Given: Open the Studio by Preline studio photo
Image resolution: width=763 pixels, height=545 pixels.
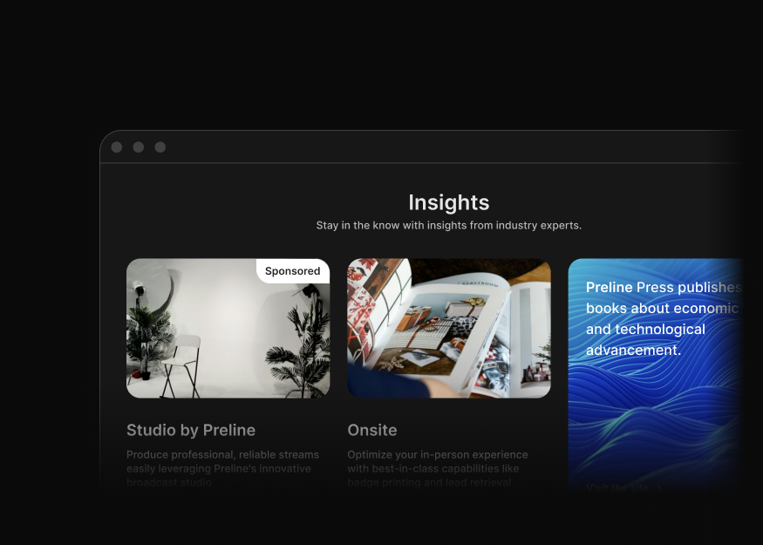Looking at the screenshot, I should tap(228, 328).
